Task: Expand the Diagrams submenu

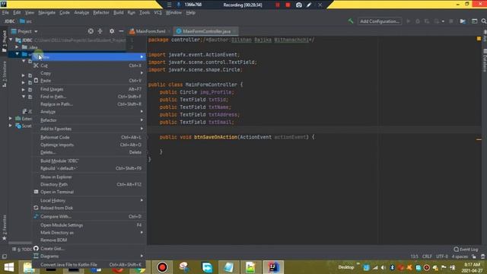Action: pos(90,256)
